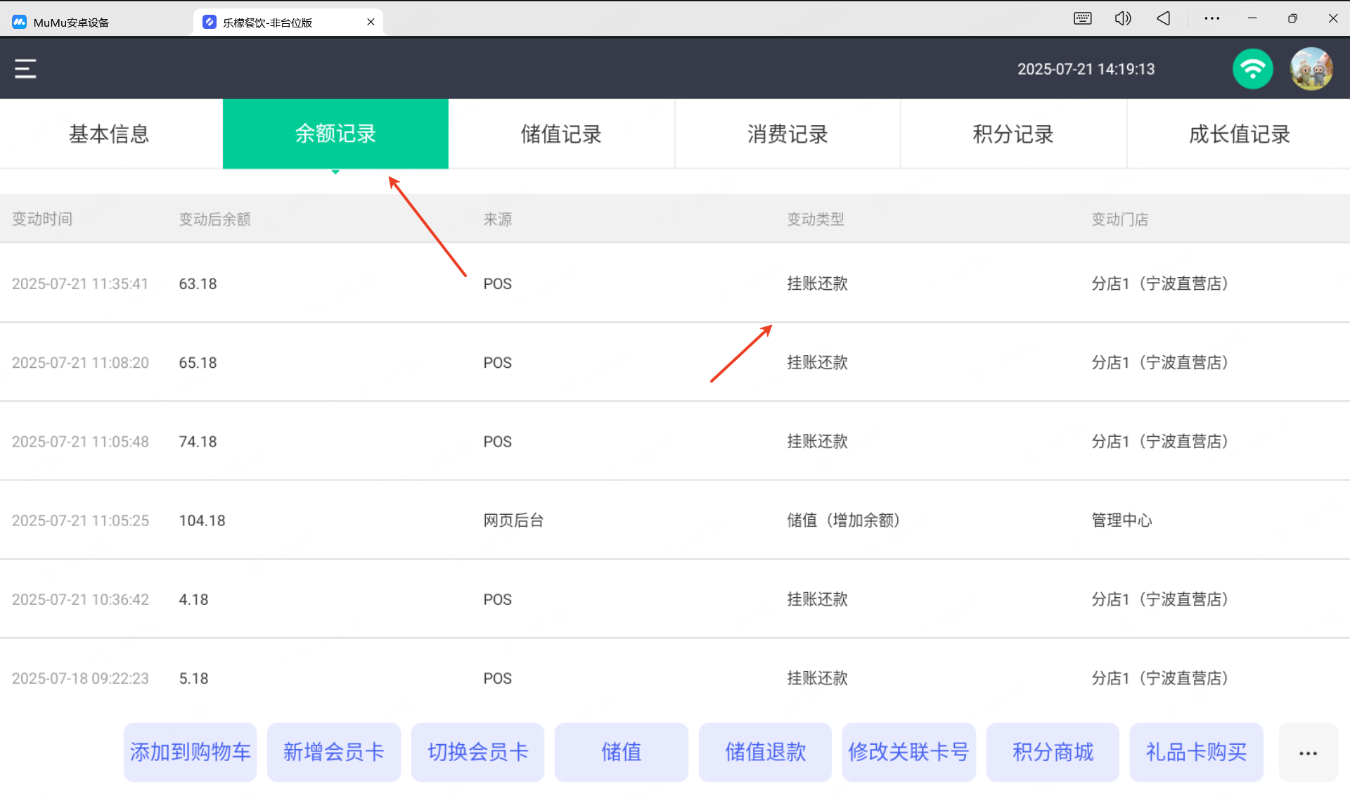
Task: Click the MuMu back arrow icon
Action: click(1164, 18)
